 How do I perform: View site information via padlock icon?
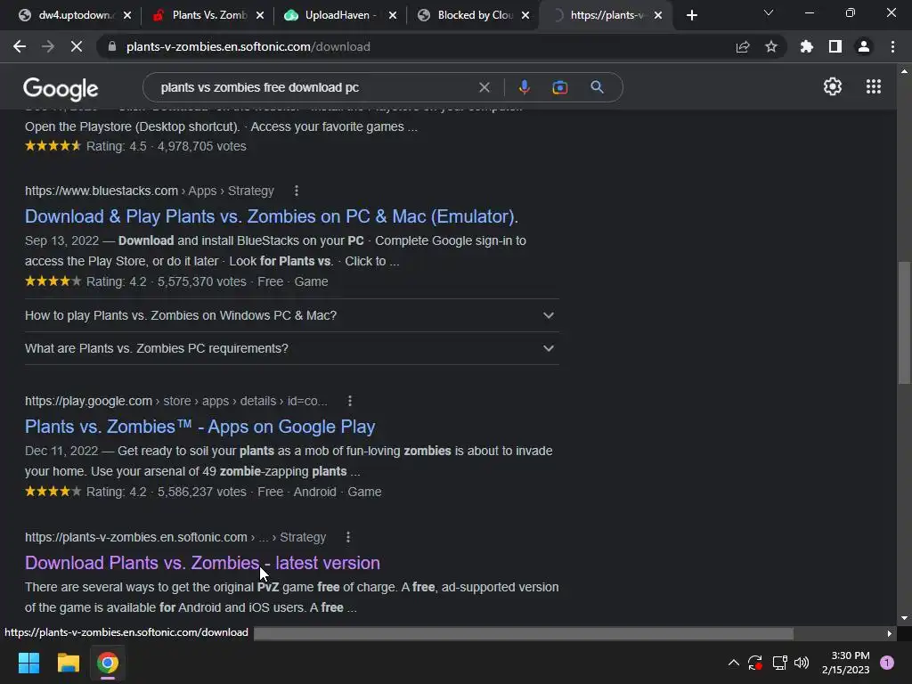pos(112,46)
